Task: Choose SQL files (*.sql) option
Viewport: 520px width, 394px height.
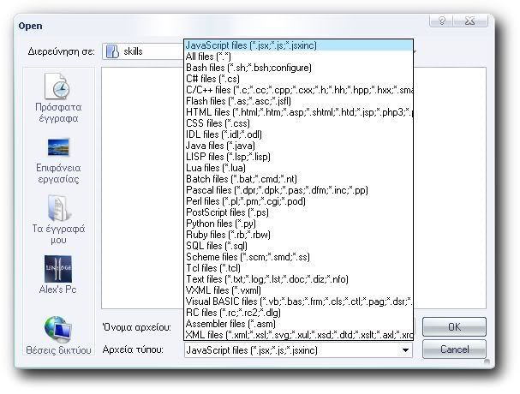Action: click(x=298, y=246)
